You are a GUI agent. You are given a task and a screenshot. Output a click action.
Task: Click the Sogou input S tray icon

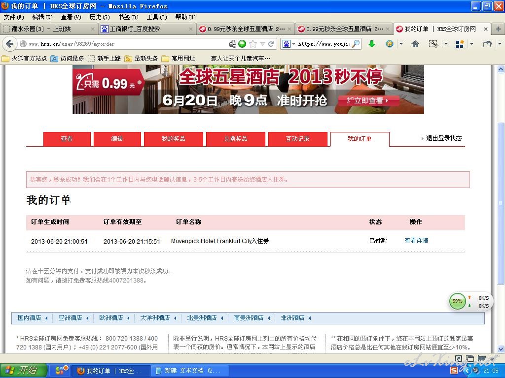pos(454,370)
